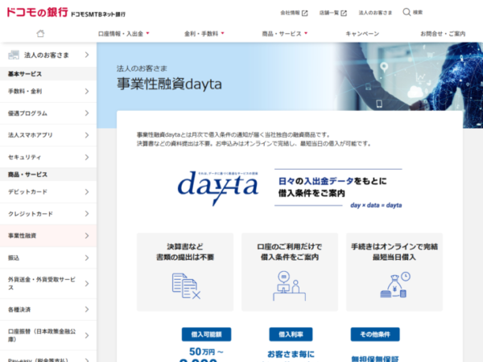Viewport: 483px width, 362px height.
Task: Click the 借入利率 button
Action: click(x=291, y=335)
